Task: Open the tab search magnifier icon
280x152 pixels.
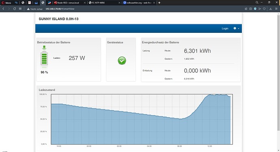Action: click(257, 2)
